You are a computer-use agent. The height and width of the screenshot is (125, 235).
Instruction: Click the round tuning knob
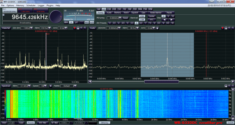click(56, 17)
